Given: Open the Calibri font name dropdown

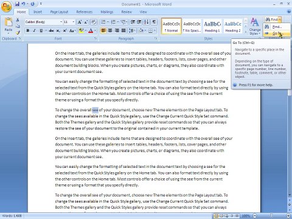Looking at the screenshot, I should (x=61, y=22).
